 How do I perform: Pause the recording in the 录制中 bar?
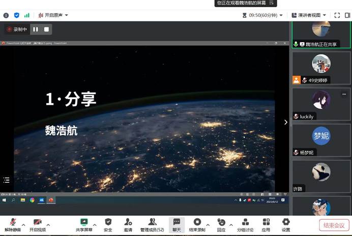tap(36, 29)
